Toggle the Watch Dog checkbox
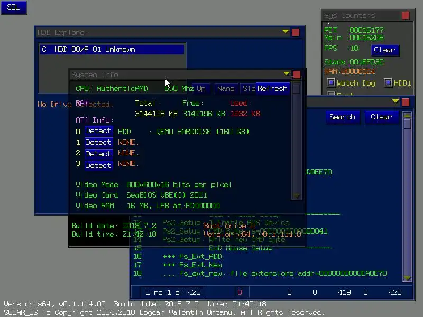The height and width of the screenshot is (317, 423). [x=331, y=82]
